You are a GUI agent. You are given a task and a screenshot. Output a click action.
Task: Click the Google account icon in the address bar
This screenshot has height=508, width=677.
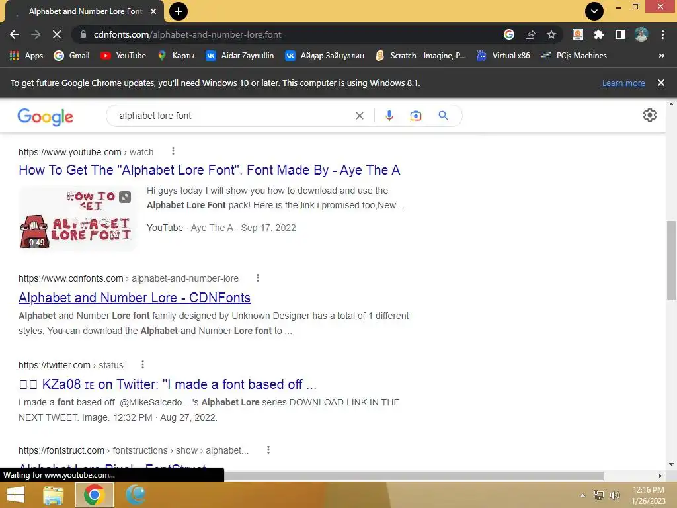click(x=509, y=34)
